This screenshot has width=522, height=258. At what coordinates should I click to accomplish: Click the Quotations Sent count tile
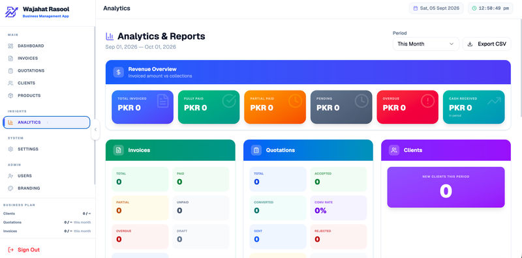(x=278, y=236)
